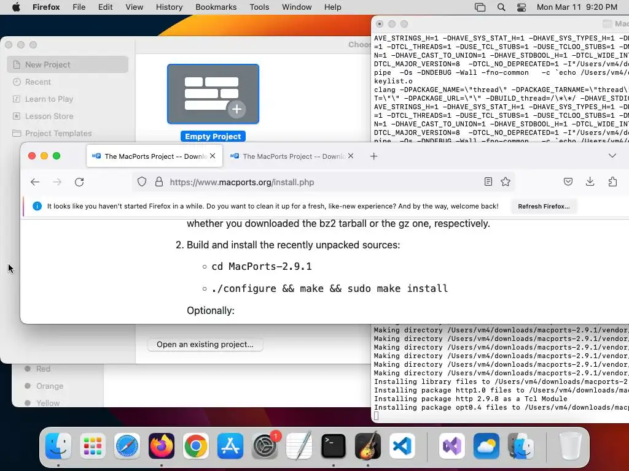Toggle Reader View in the address bar

[488, 182]
